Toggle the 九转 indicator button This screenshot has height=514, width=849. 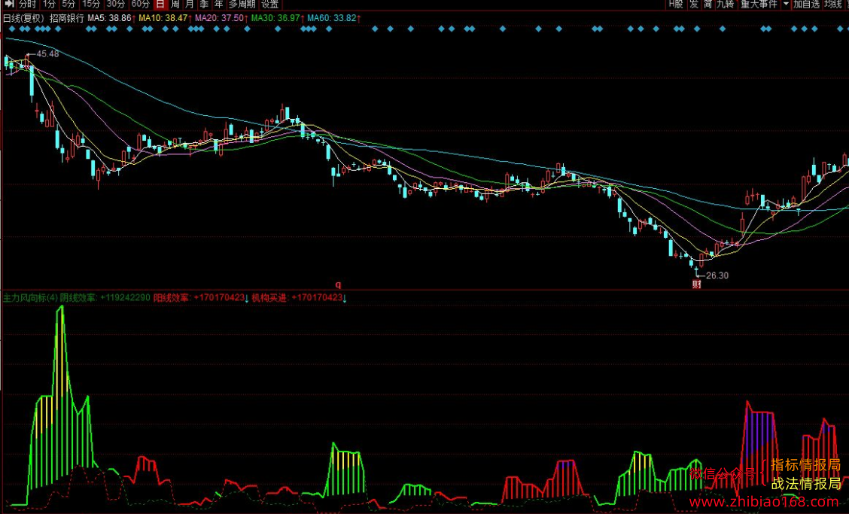pos(726,5)
